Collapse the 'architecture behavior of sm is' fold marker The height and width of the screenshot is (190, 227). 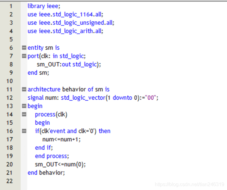[24, 89]
